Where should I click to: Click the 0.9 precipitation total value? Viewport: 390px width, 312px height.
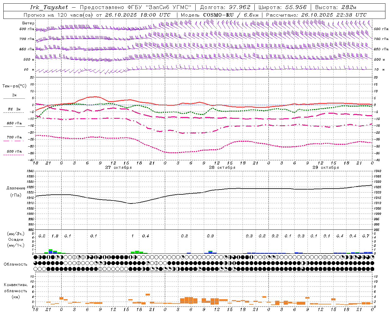click(210, 236)
